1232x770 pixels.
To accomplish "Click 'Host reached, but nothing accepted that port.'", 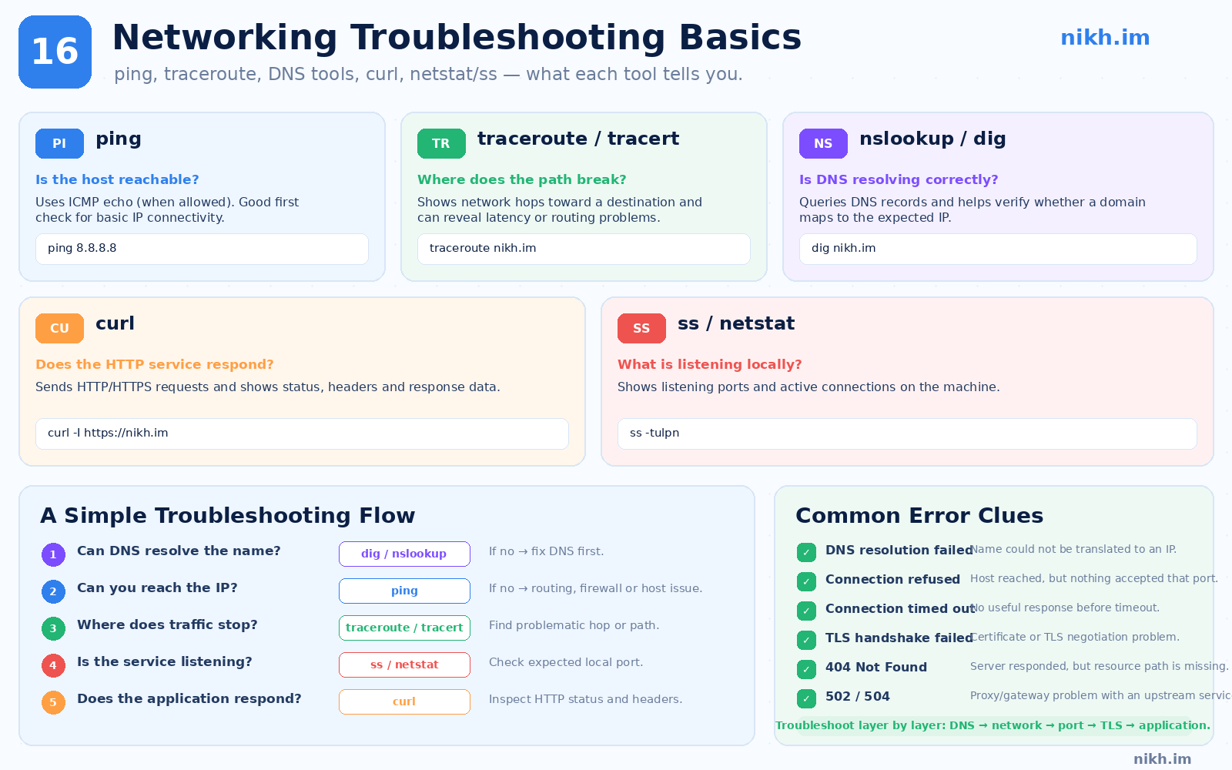I will (1094, 578).
